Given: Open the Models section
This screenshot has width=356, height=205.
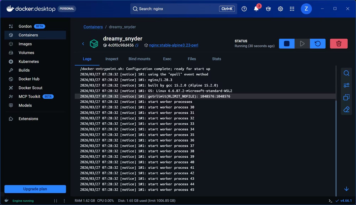Looking at the screenshot, I should [x=35, y=105].
